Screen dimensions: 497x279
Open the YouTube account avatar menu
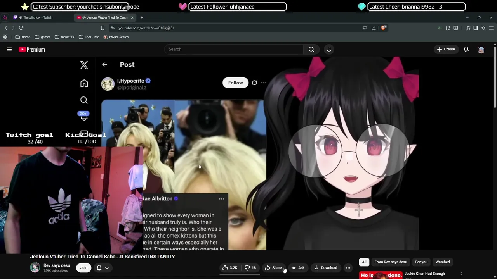[481, 49]
